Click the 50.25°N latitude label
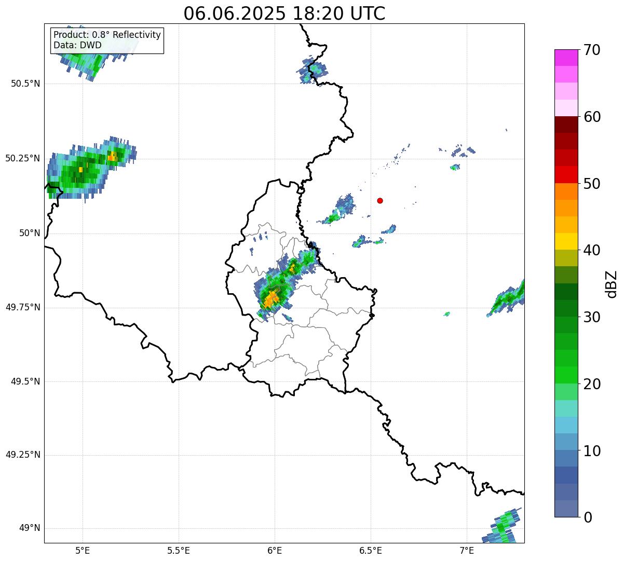This screenshot has height=561, width=624. click(23, 158)
